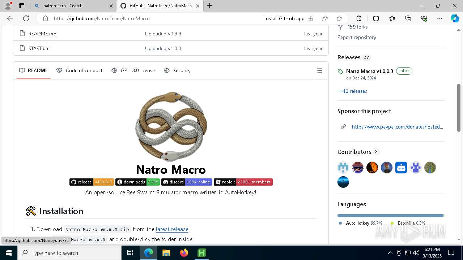Viewport: 463px width, 260px height.
Task: Click the taskbar search box
Action: (69, 253)
